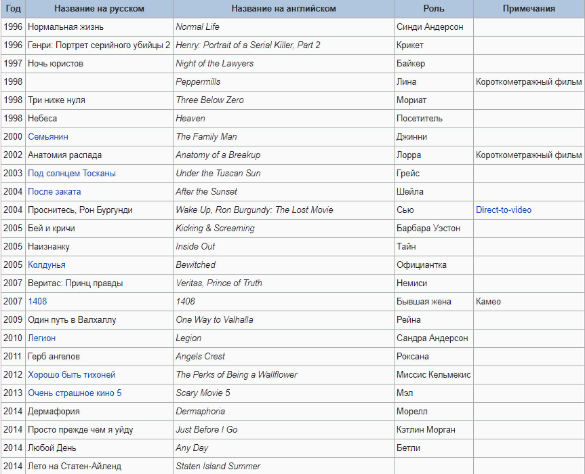Click the Шейла role cell
Image resolution: width=585 pixels, height=474 pixels.
coord(434,191)
